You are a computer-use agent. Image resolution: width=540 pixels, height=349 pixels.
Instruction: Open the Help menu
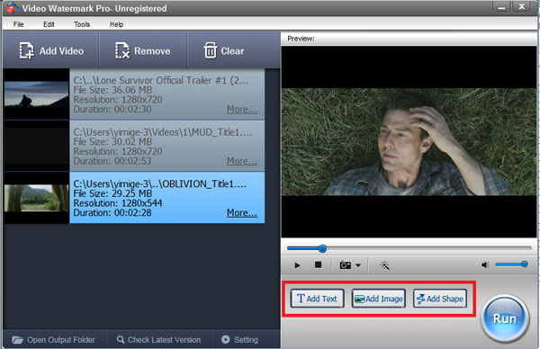[116, 24]
